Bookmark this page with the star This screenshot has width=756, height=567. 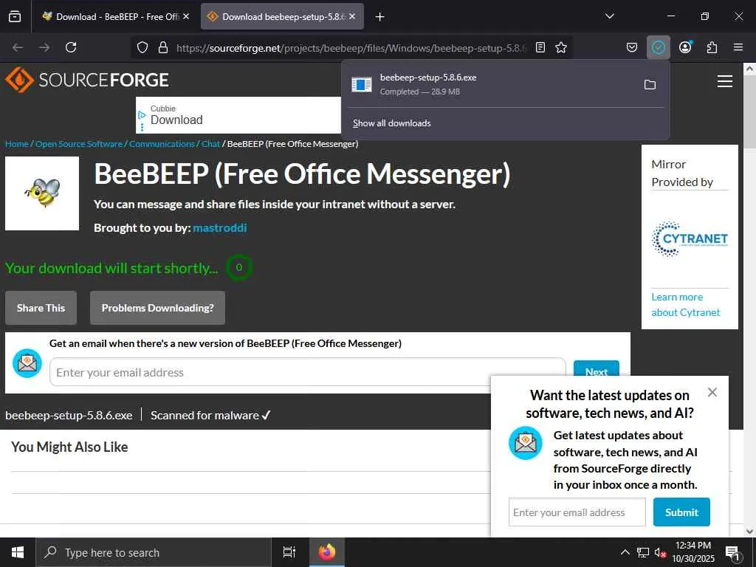[x=561, y=47]
